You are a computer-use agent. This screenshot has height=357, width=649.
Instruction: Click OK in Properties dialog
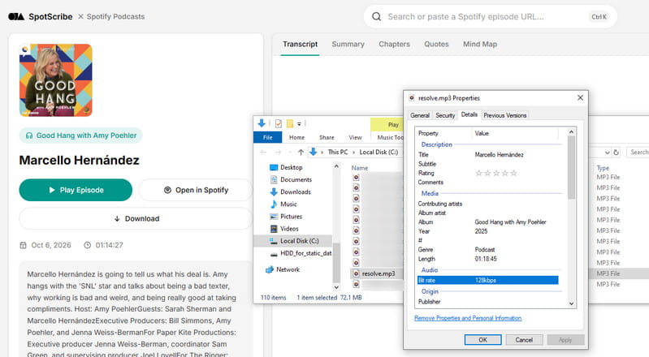point(482,340)
